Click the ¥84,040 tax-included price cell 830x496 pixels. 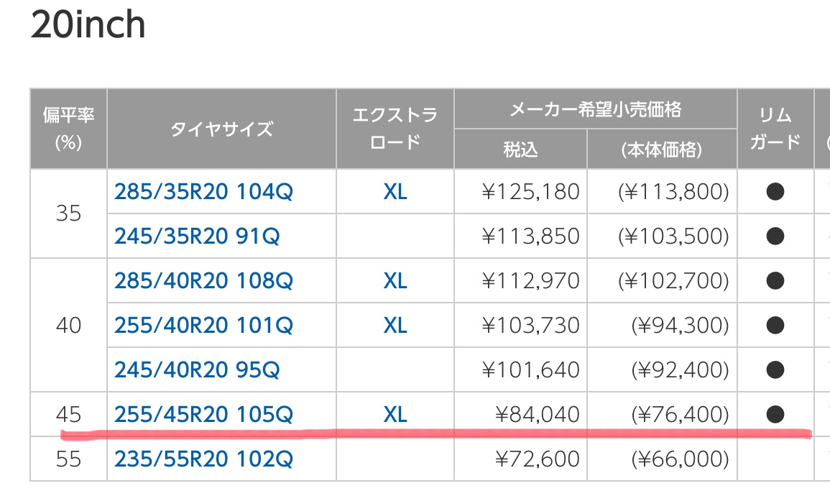(520, 414)
